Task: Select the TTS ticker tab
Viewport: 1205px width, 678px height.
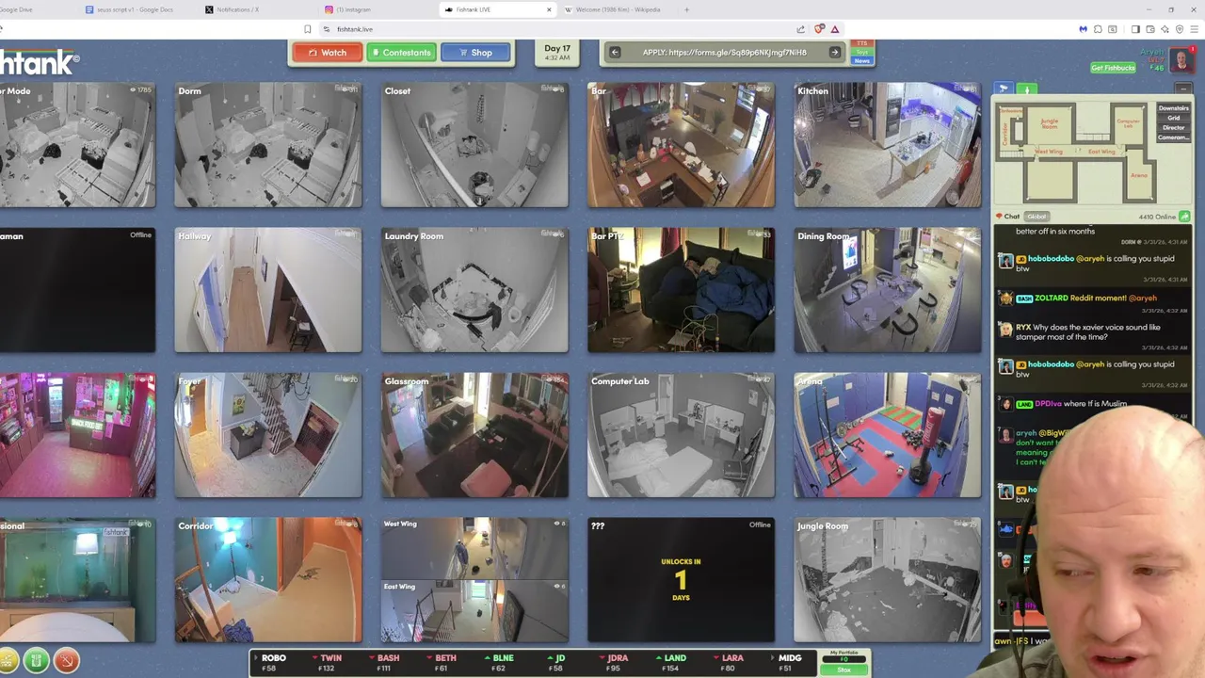Action: [862, 43]
